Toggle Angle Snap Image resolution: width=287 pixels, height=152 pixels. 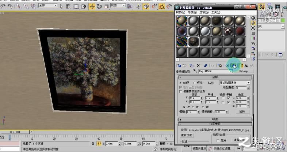[162, 7]
